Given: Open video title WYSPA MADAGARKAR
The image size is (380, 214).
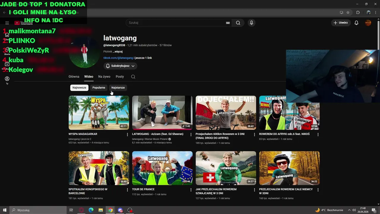Looking at the screenshot, I should click(x=83, y=134).
